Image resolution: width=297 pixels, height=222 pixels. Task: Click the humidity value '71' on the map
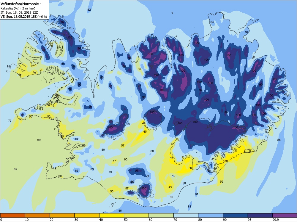[x=54, y=168]
